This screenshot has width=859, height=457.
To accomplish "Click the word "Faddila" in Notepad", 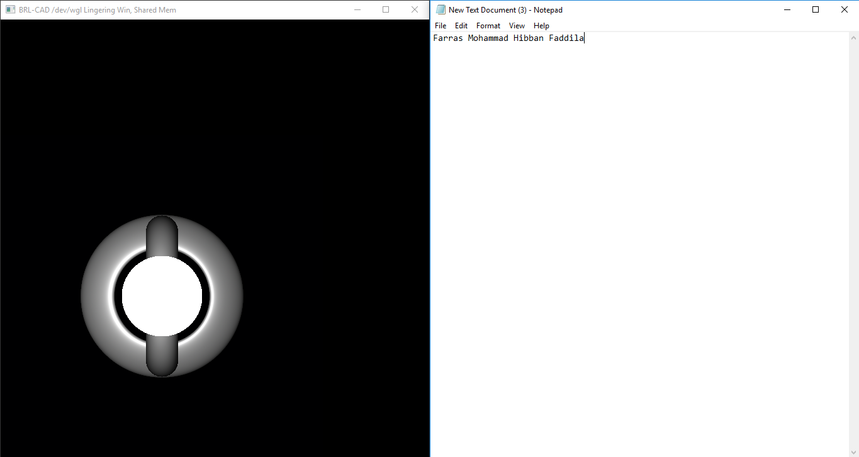I will click(566, 38).
